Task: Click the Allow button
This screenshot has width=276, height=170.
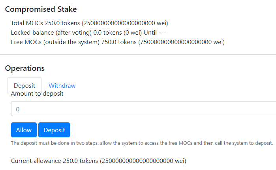Action: click(x=24, y=130)
